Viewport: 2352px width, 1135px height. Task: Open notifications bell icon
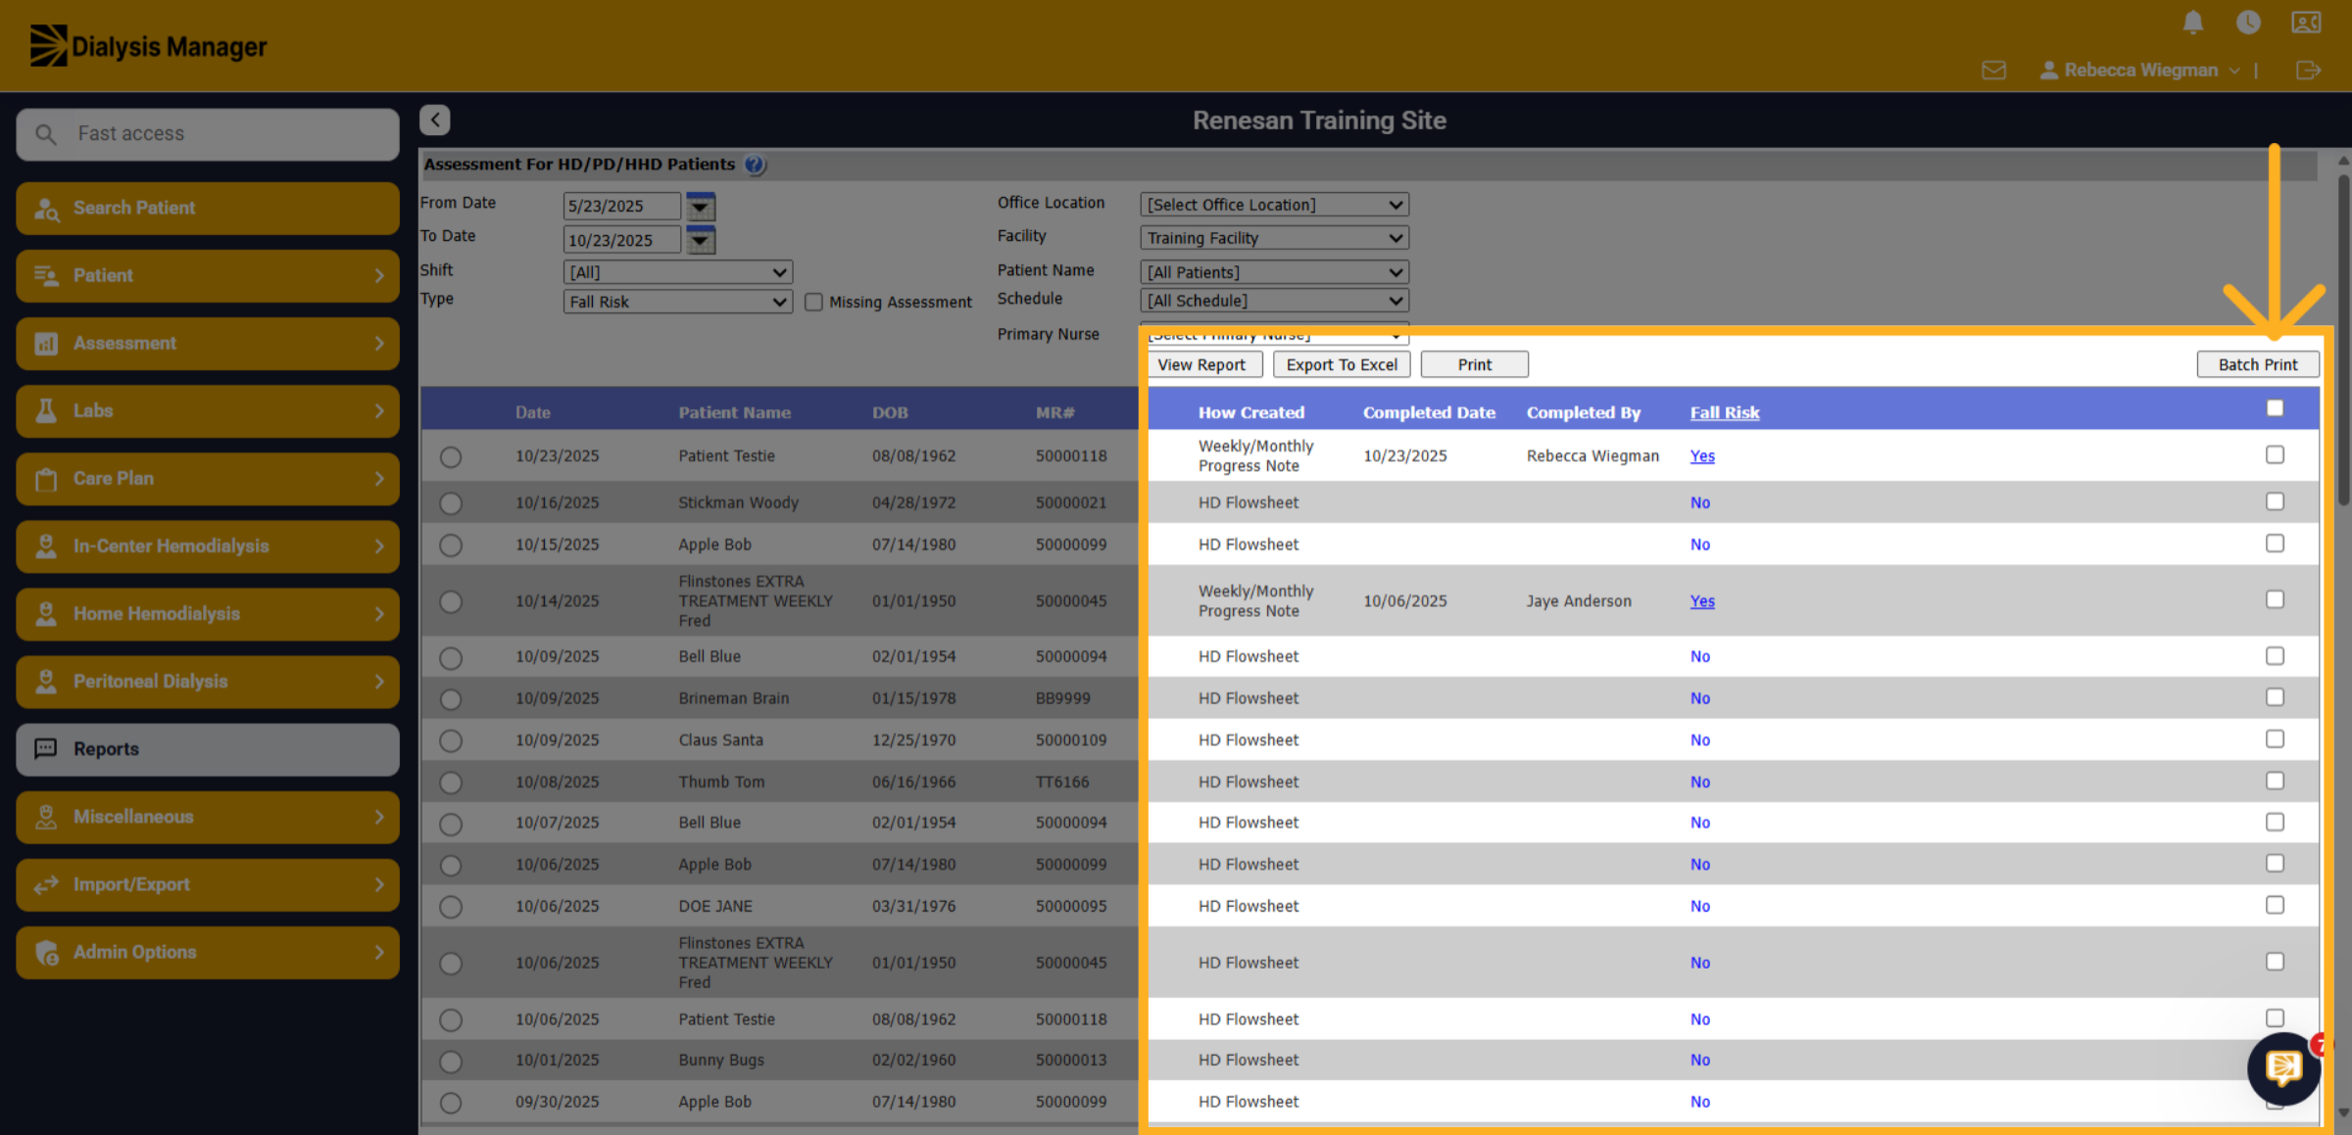[2193, 23]
